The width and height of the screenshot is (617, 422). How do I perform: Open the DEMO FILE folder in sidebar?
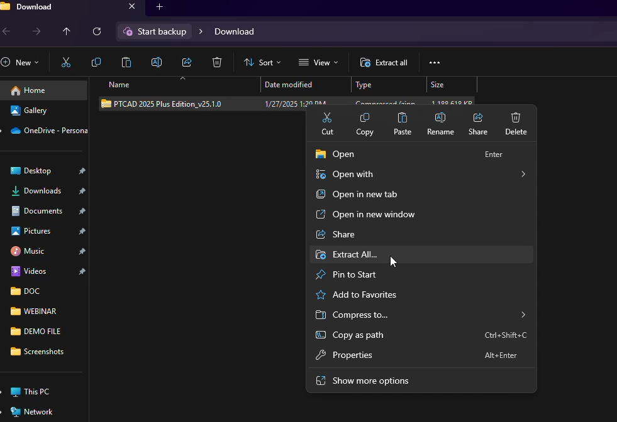pyautogui.click(x=43, y=331)
